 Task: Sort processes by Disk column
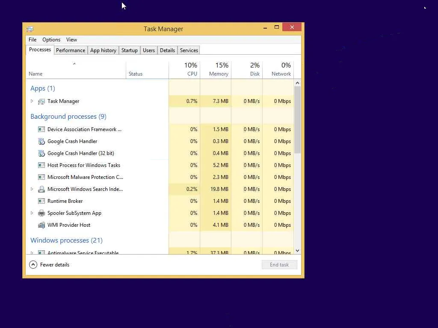pyautogui.click(x=247, y=70)
